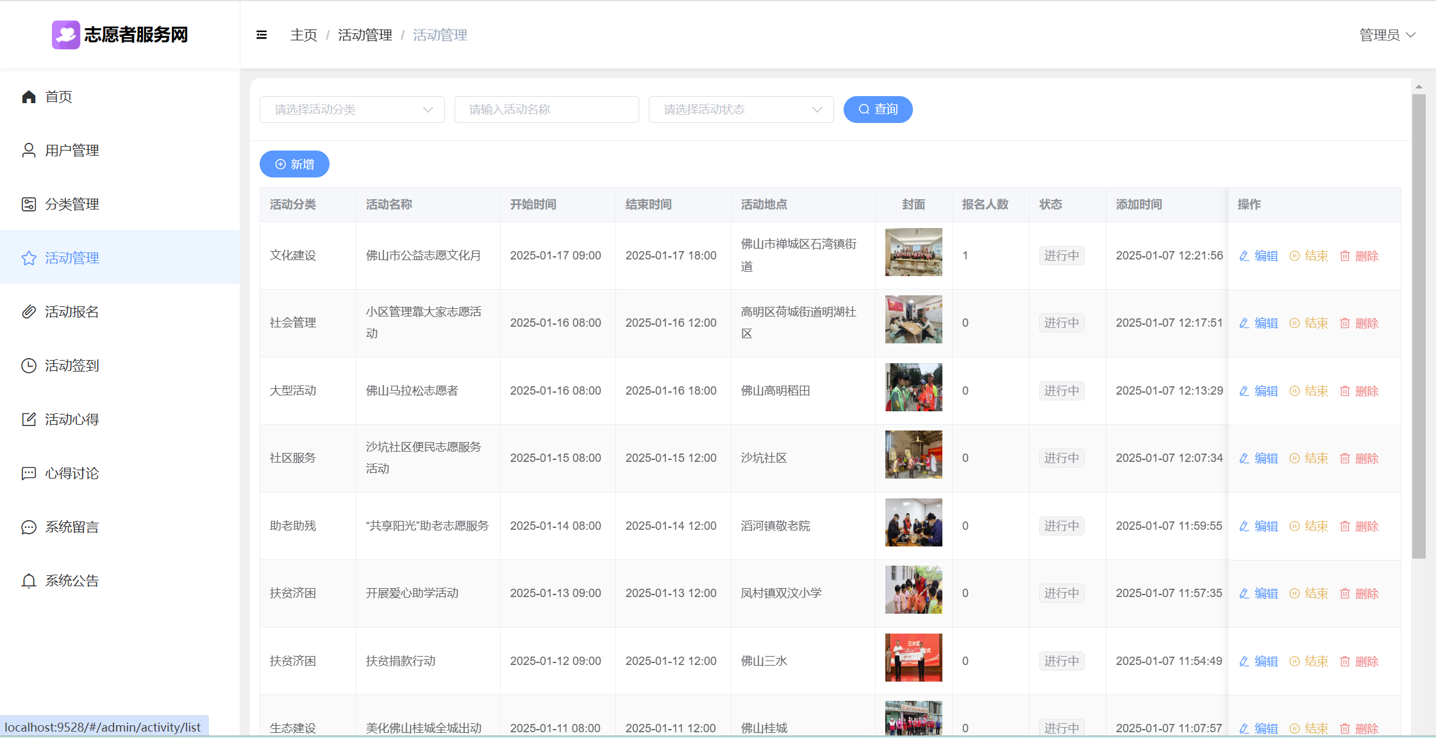Open the 管理员 account dropdown
The width and height of the screenshot is (1436, 738).
click(x=1387, y=35)
